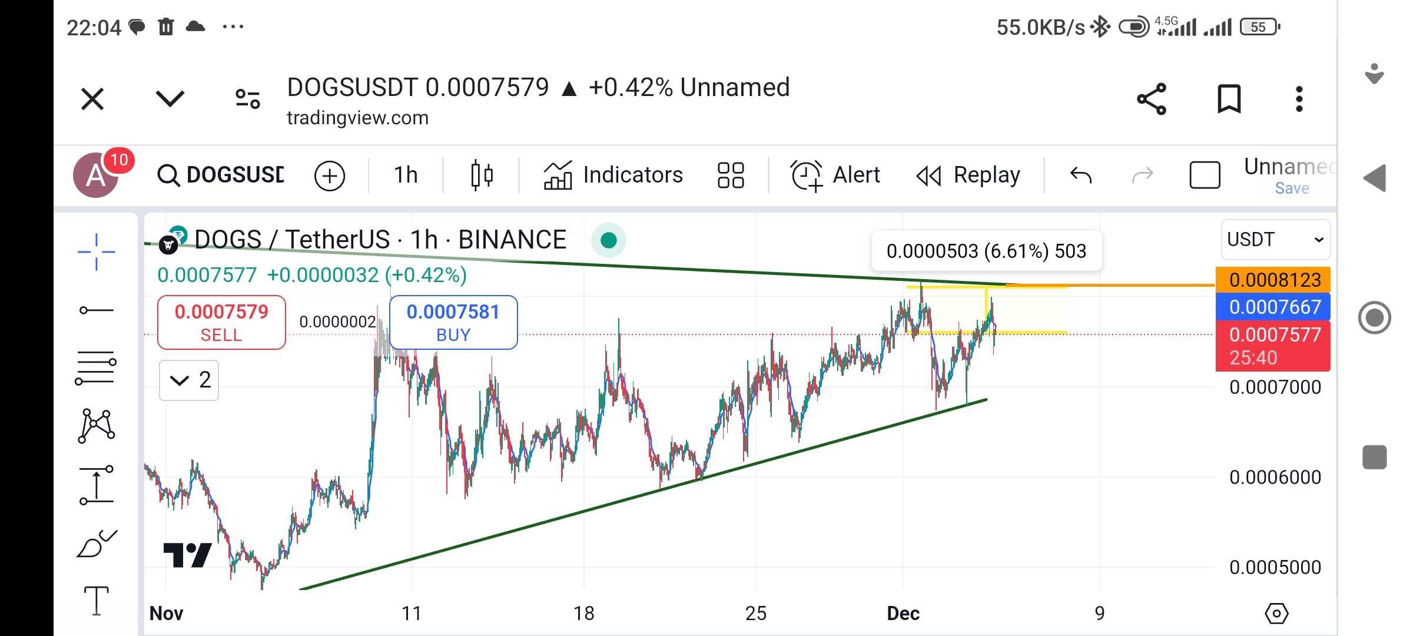Expand the collapsed indicators legend showing 2
The width and height of the screenshot is (1413, 636).
click(x=189, y=380)
